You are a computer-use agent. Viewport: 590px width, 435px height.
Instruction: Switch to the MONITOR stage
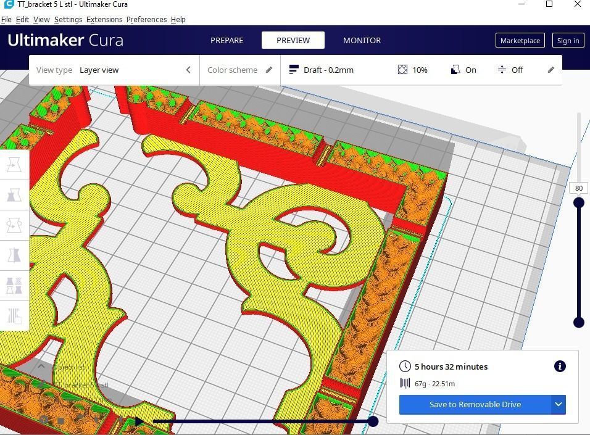click(x=362, y=40)
